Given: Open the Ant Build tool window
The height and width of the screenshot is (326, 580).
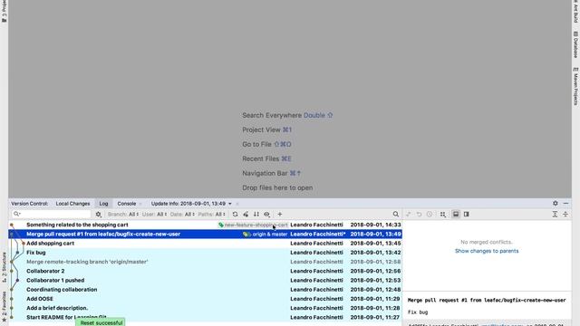Looking at the screenshot, I should pos(575,12).
